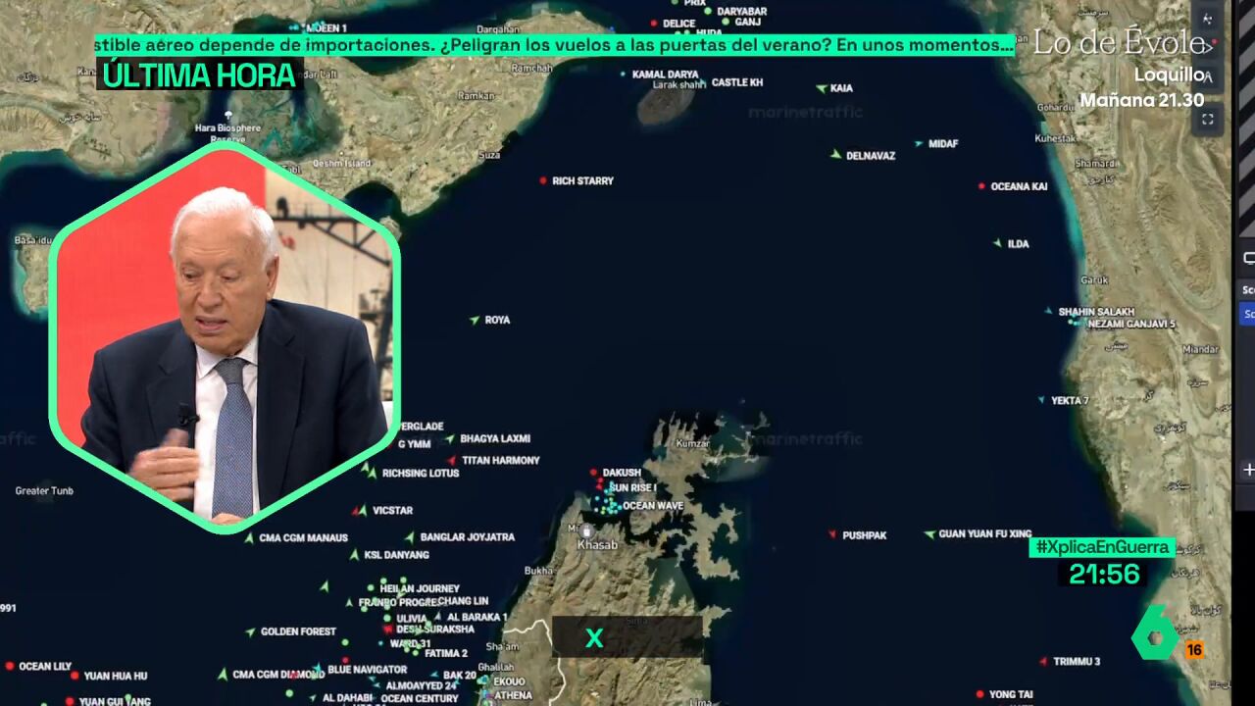Click the Lo de Évole promo title
1255x706 pixels.
tap(1118, 43)
